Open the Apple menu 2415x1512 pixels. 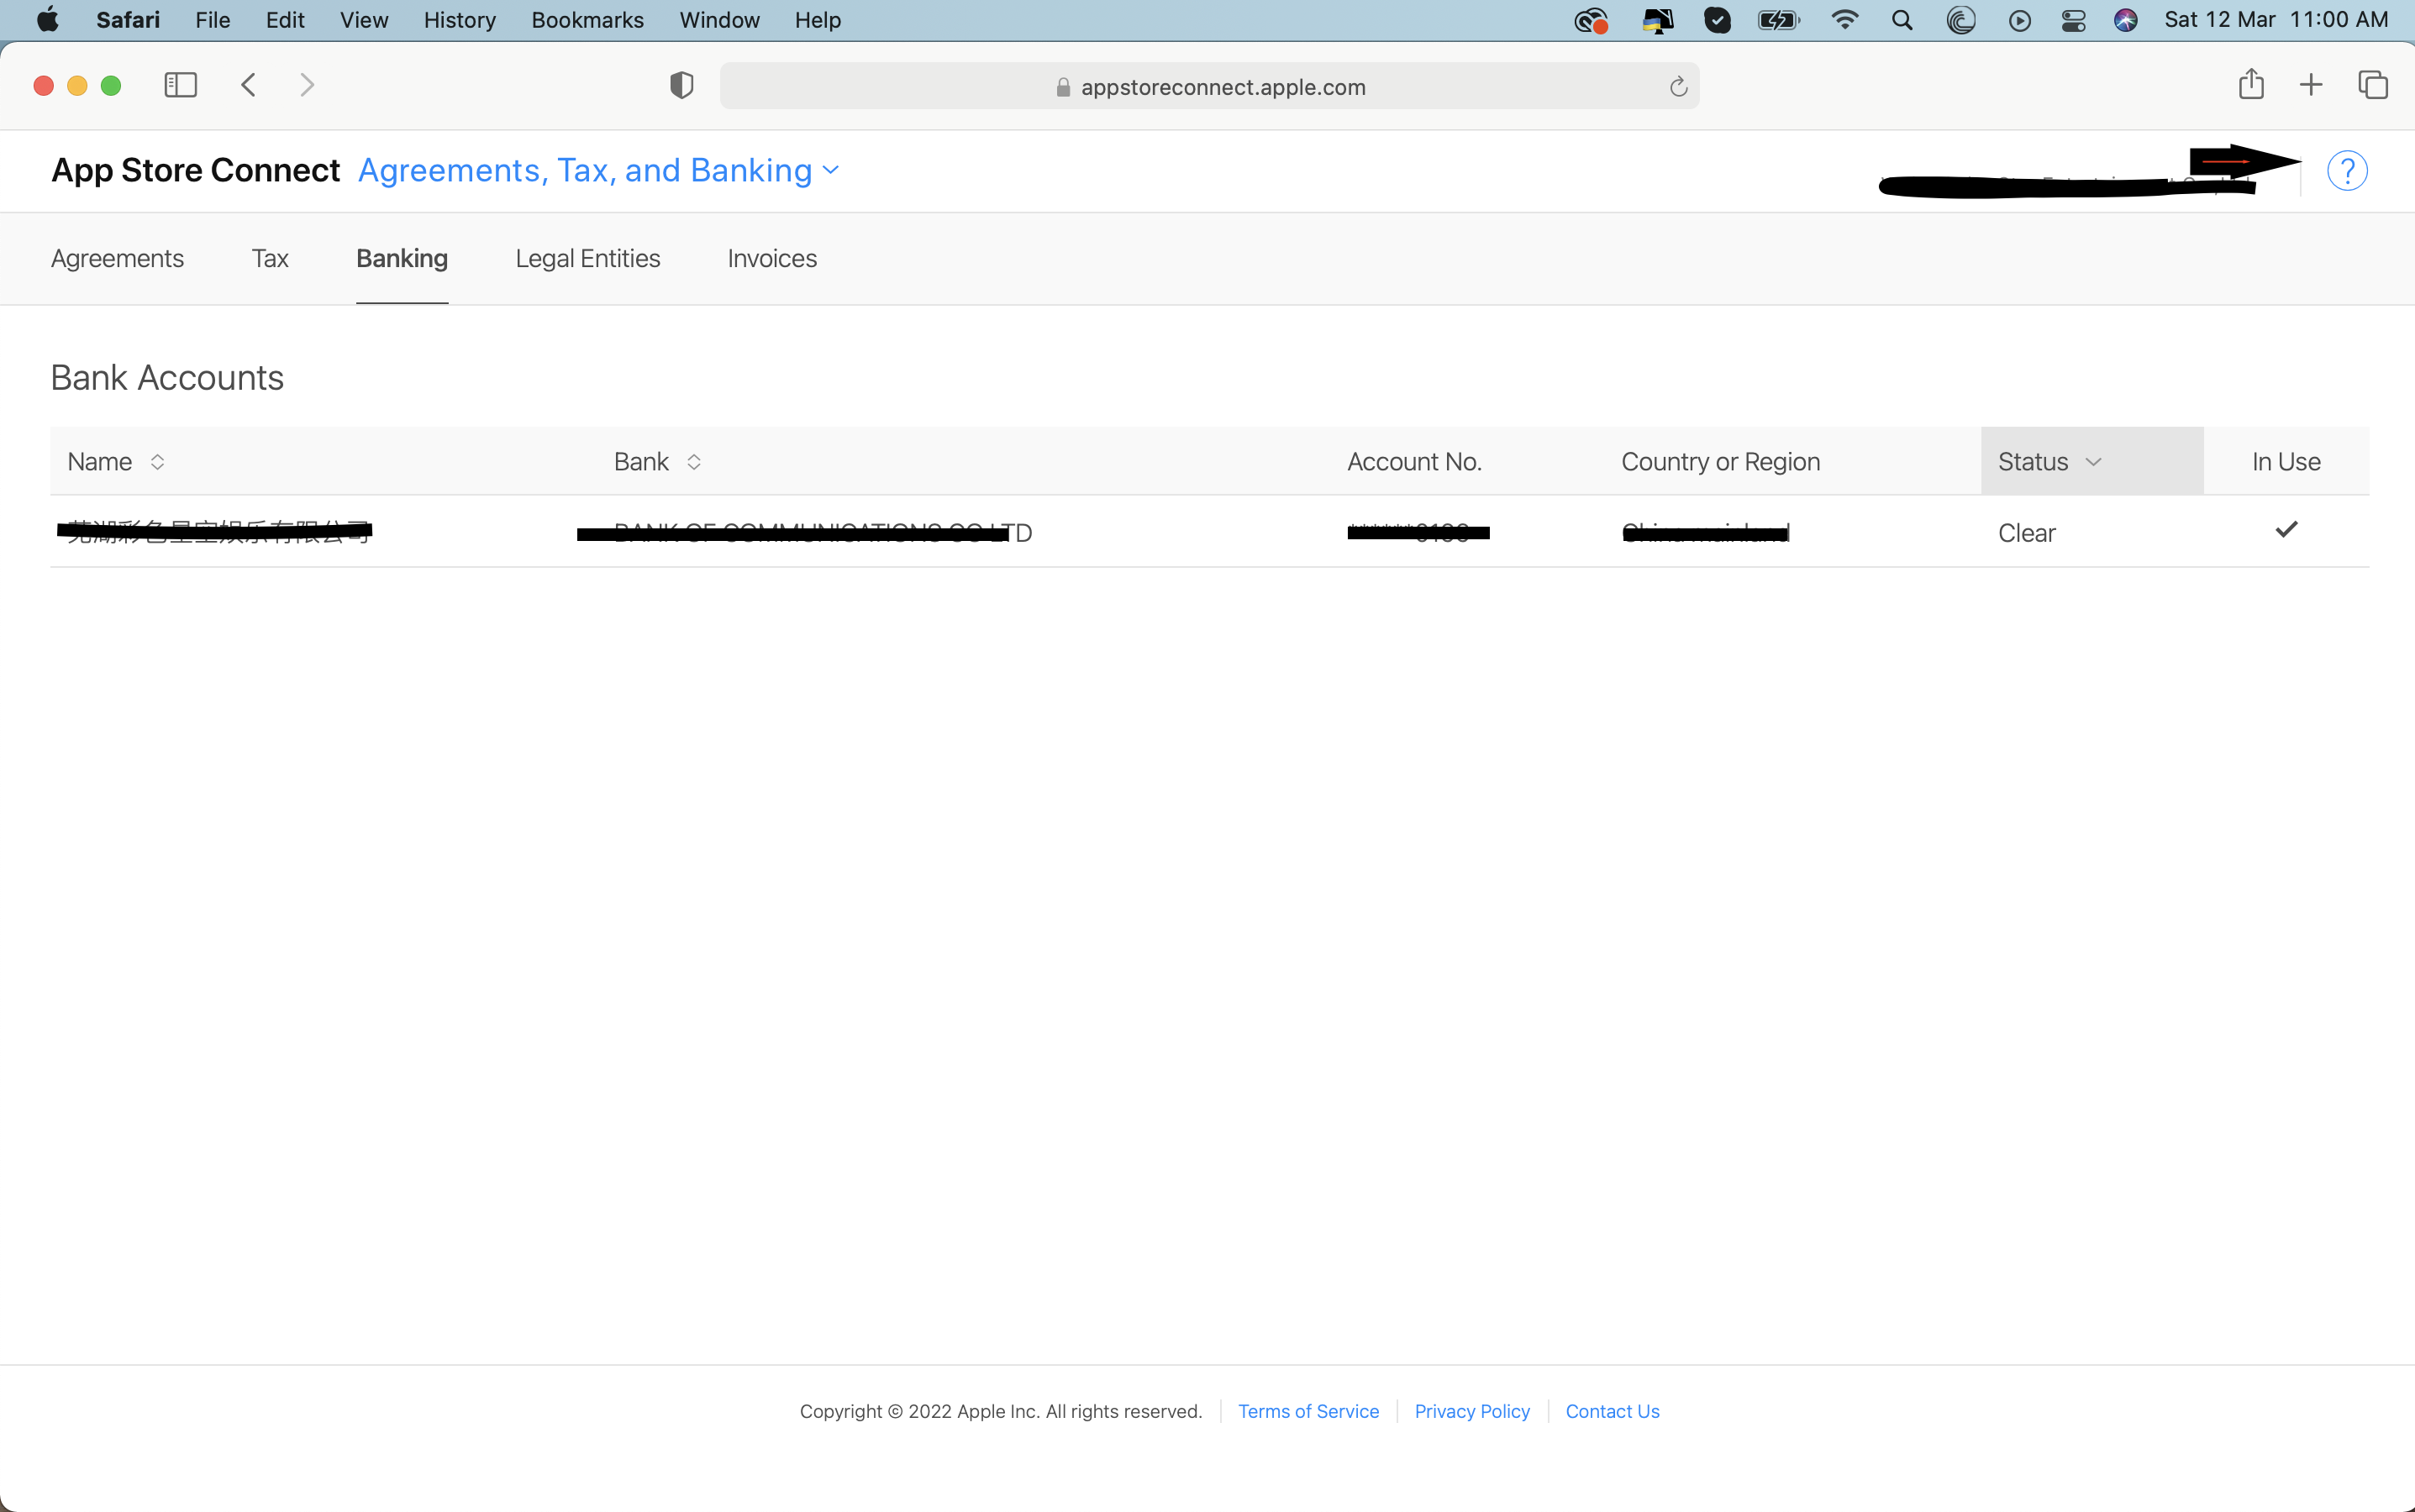pyautogui.click(x=47, y=20)
